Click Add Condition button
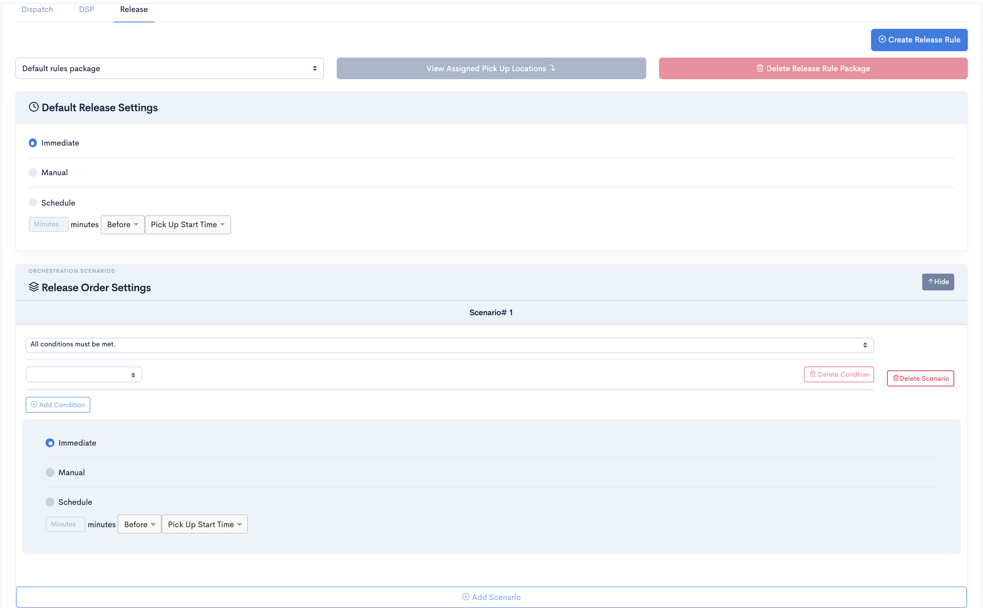This screenshot has height=608, width=983. [58, 405]
